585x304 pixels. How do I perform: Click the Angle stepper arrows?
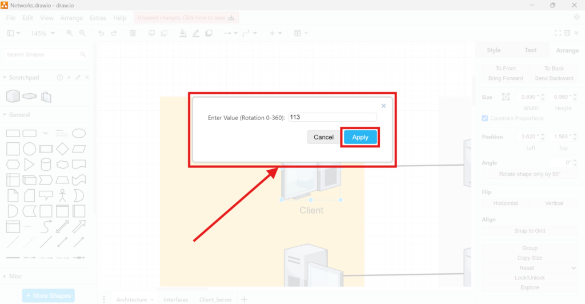[x=575, y=163]
